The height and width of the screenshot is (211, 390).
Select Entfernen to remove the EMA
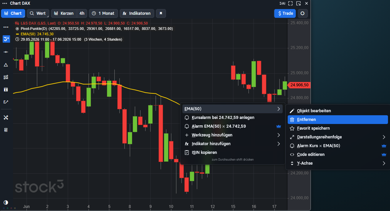tap(338, 120)
